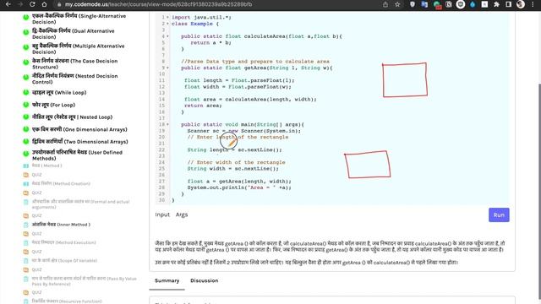This screenshot has width=541, height=304.
Task: Click green icon beside Nested Loop
Action: [26, 117]
